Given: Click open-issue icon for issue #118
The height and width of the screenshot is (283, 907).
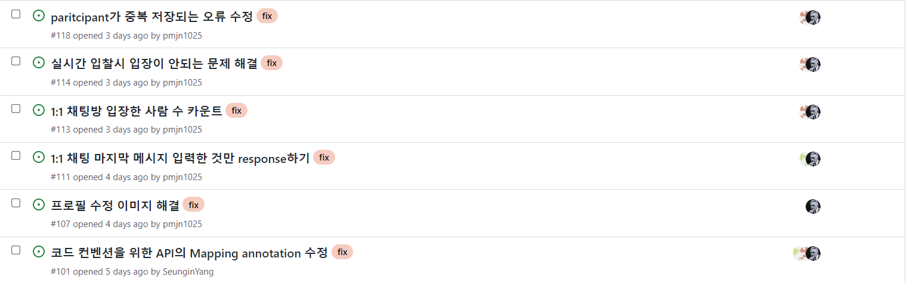Looking at the screenshot, I should 39,16.
